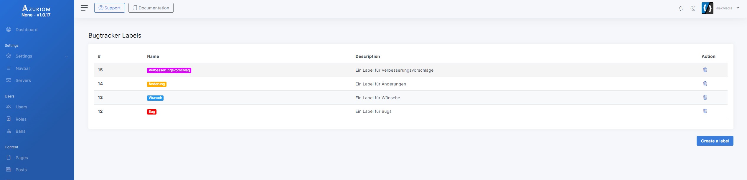
Task: Click the magenta Verbesserungsvorschlag badge
Action: coord(169,70)
